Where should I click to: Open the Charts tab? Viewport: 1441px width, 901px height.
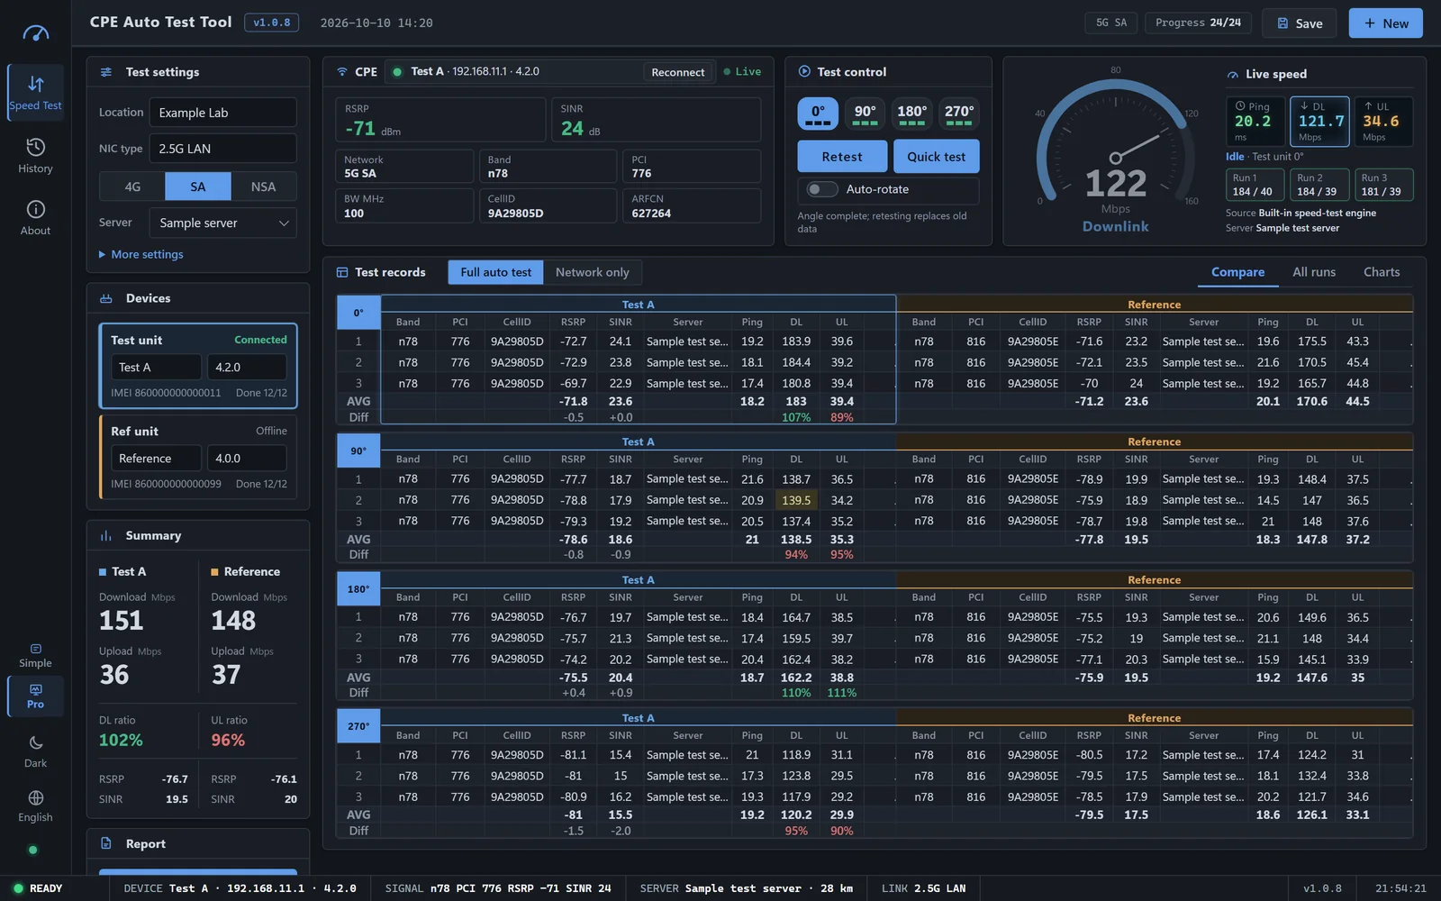1382,272
